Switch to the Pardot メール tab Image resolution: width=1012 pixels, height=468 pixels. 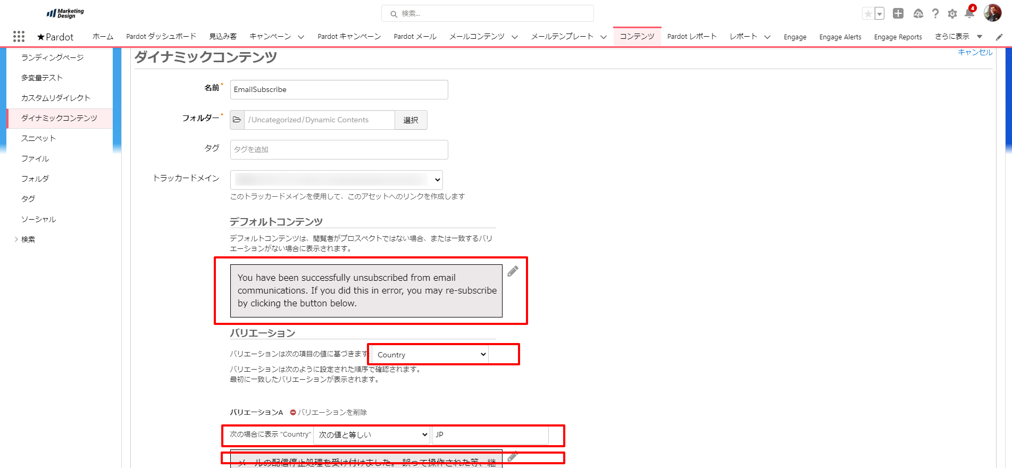pyautogui.click(x=415, y=37)
